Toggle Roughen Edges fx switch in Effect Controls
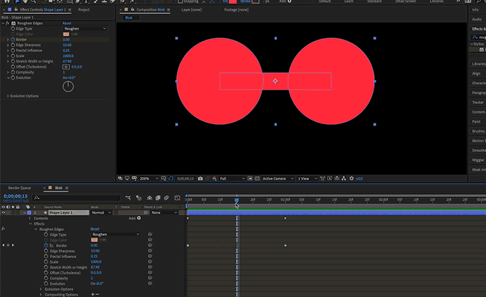This screenshot has width=486, height=297. 6,23
